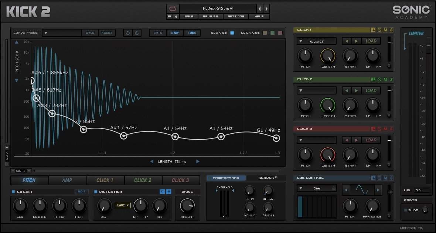This screenshot has width=436, height=233.
Task: Click the horizontal zoom scrollbar below the graph
Action: click(x=157, y=171)
